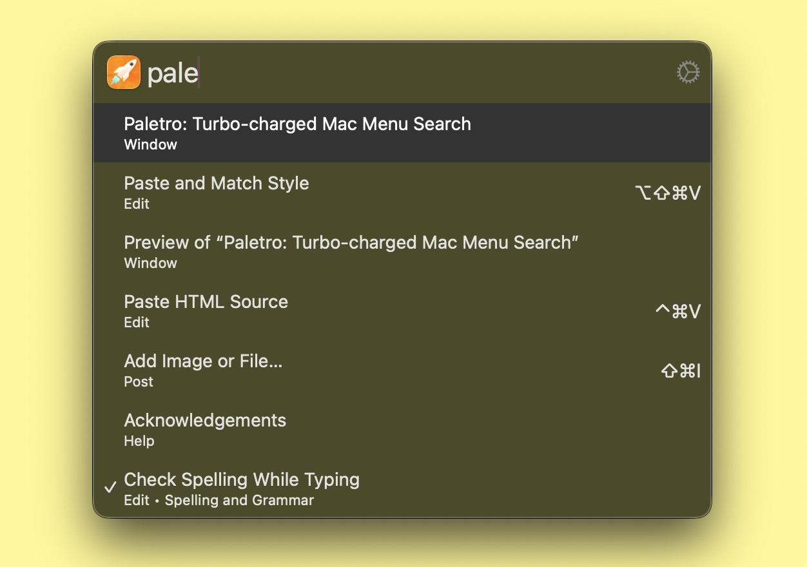Open Acknowledgements from the results

coord(205,421)
